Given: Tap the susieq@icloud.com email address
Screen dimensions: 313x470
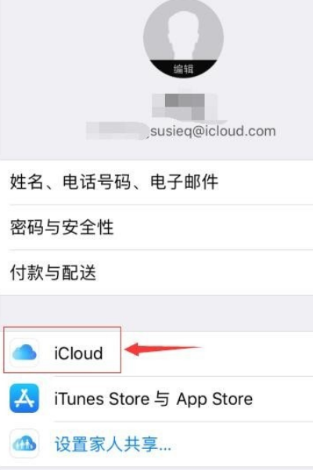Looking at the screenshot, I should [x=213, y=132].
